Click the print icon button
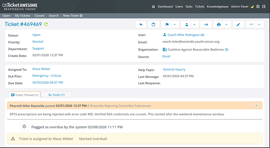This screenshot has height=148, width=270. tap(219, 24)
